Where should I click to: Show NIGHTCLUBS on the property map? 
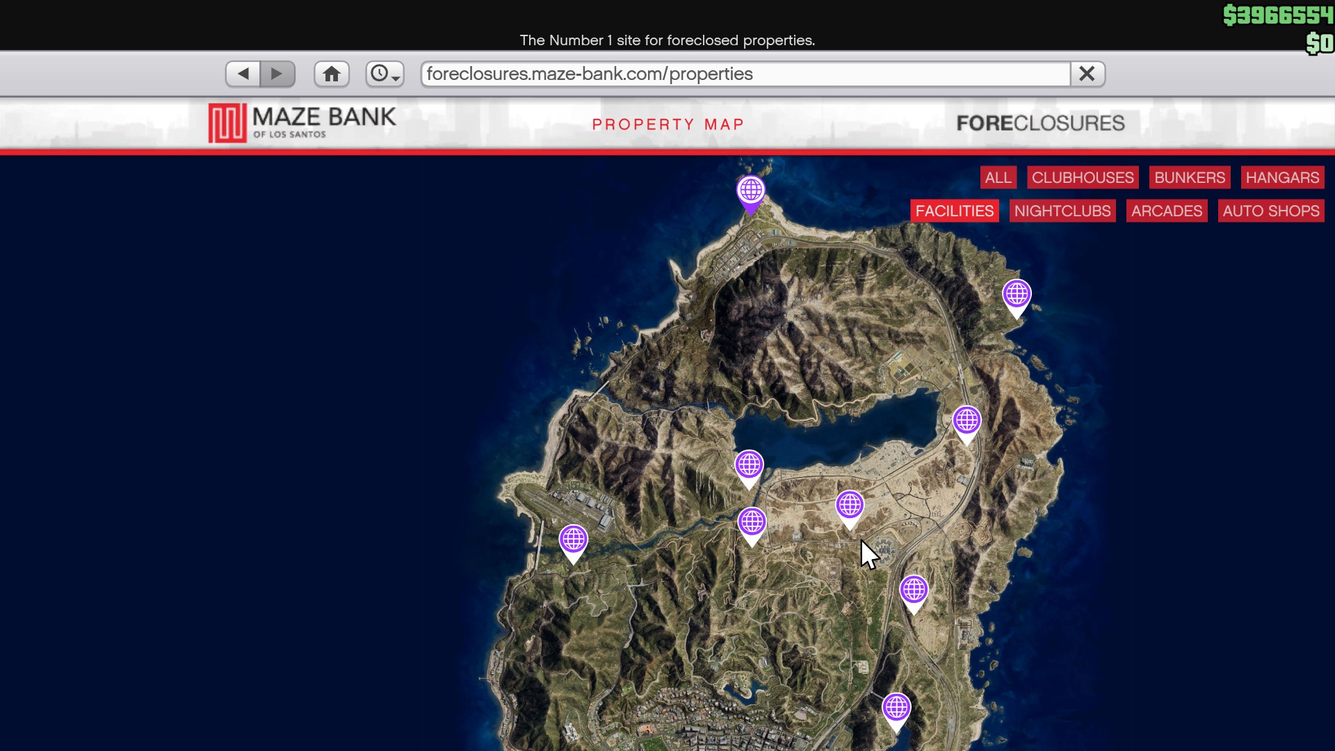(x=1062, y=211)
